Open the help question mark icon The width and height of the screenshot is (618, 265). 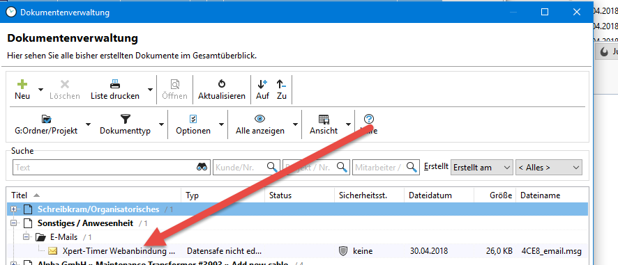coord(369,119)
